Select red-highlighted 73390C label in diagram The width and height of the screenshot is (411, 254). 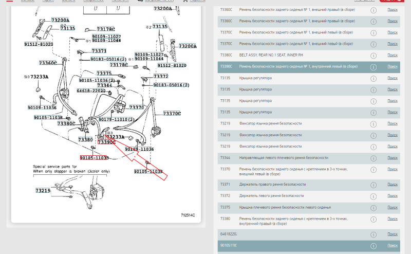(107, 142)
